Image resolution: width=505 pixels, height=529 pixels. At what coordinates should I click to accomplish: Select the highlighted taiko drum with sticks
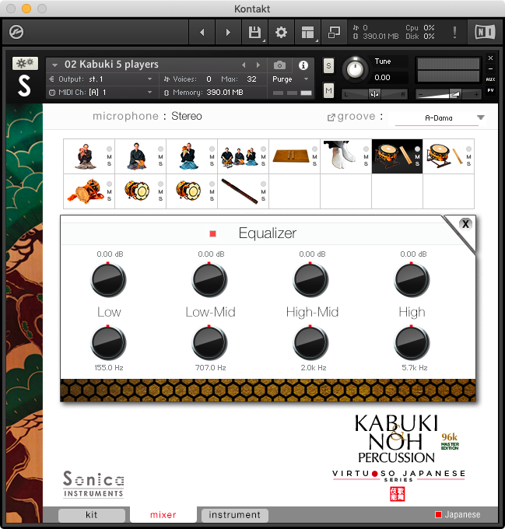click(x=394, y=156)
